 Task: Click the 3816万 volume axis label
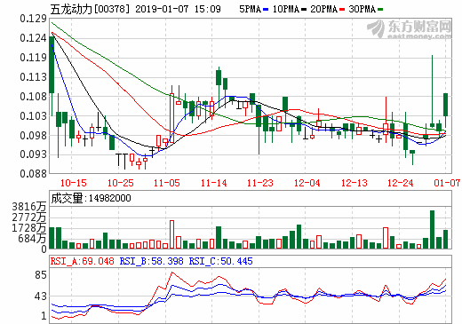[x=29, y=207]
